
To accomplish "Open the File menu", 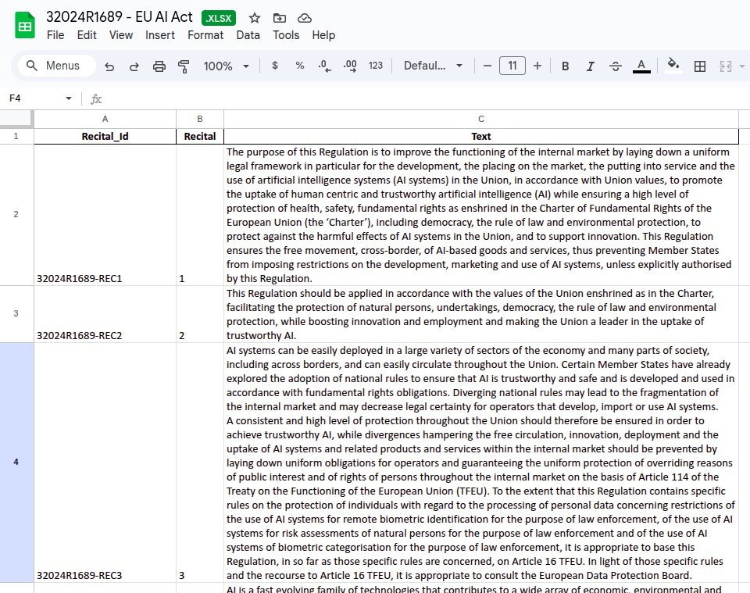I will 55,35.
